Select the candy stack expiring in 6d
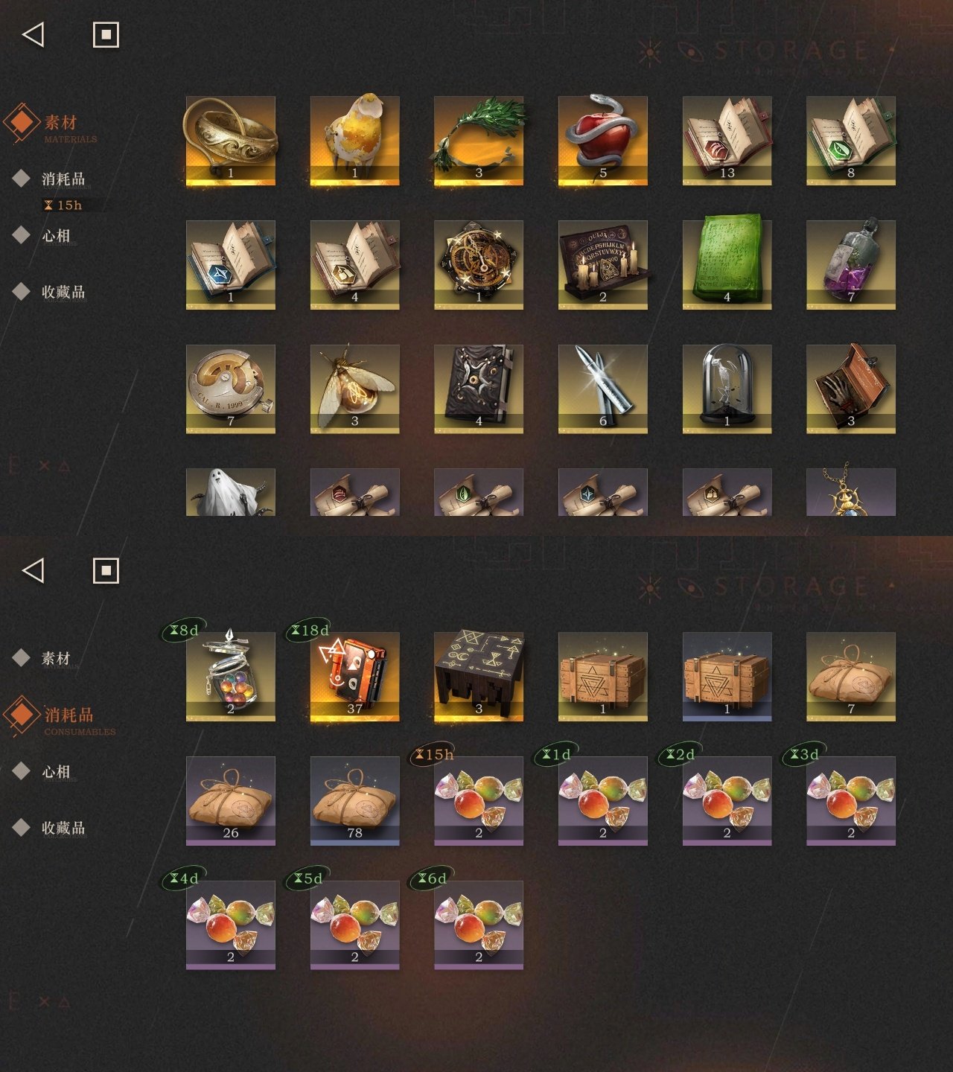The image size is (953, 1072). click(x=479, y=925)
